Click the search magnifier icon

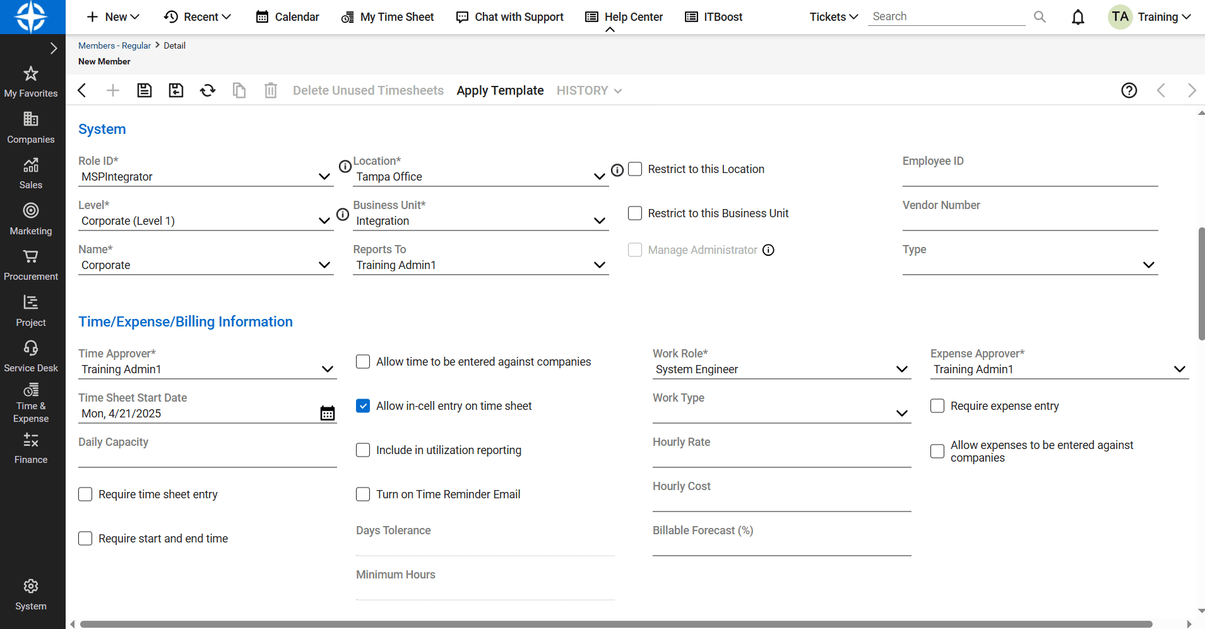click(x=1040, y=17)
